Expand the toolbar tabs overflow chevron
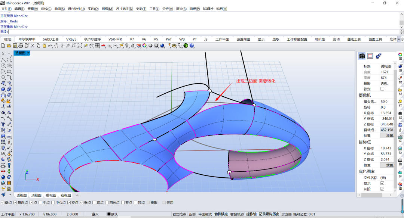404x218 pixels. pos(400,39)
